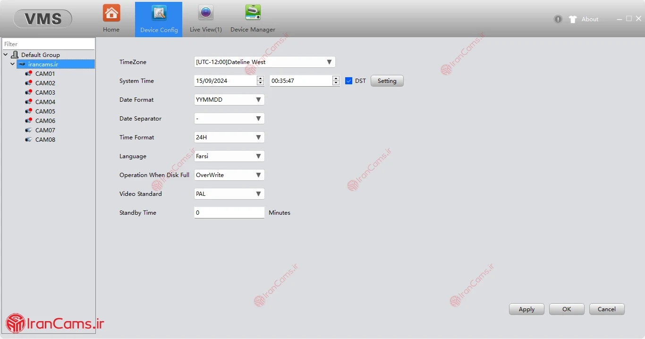This screenshot has height=339, width=645.
Task: Click the OK button
Action: pyautogui.click(x=567, y=309)
